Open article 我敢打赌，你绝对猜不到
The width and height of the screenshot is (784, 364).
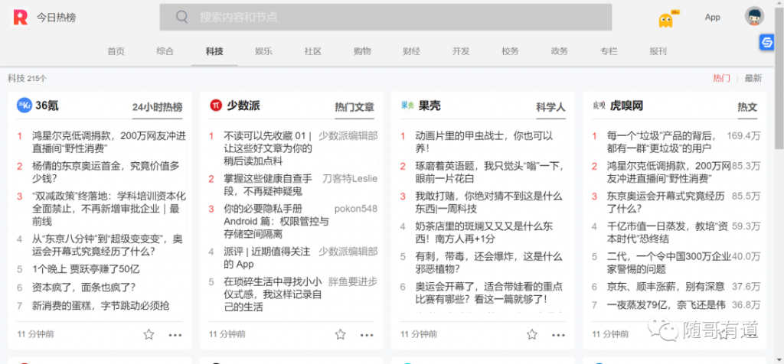(488, 202)
